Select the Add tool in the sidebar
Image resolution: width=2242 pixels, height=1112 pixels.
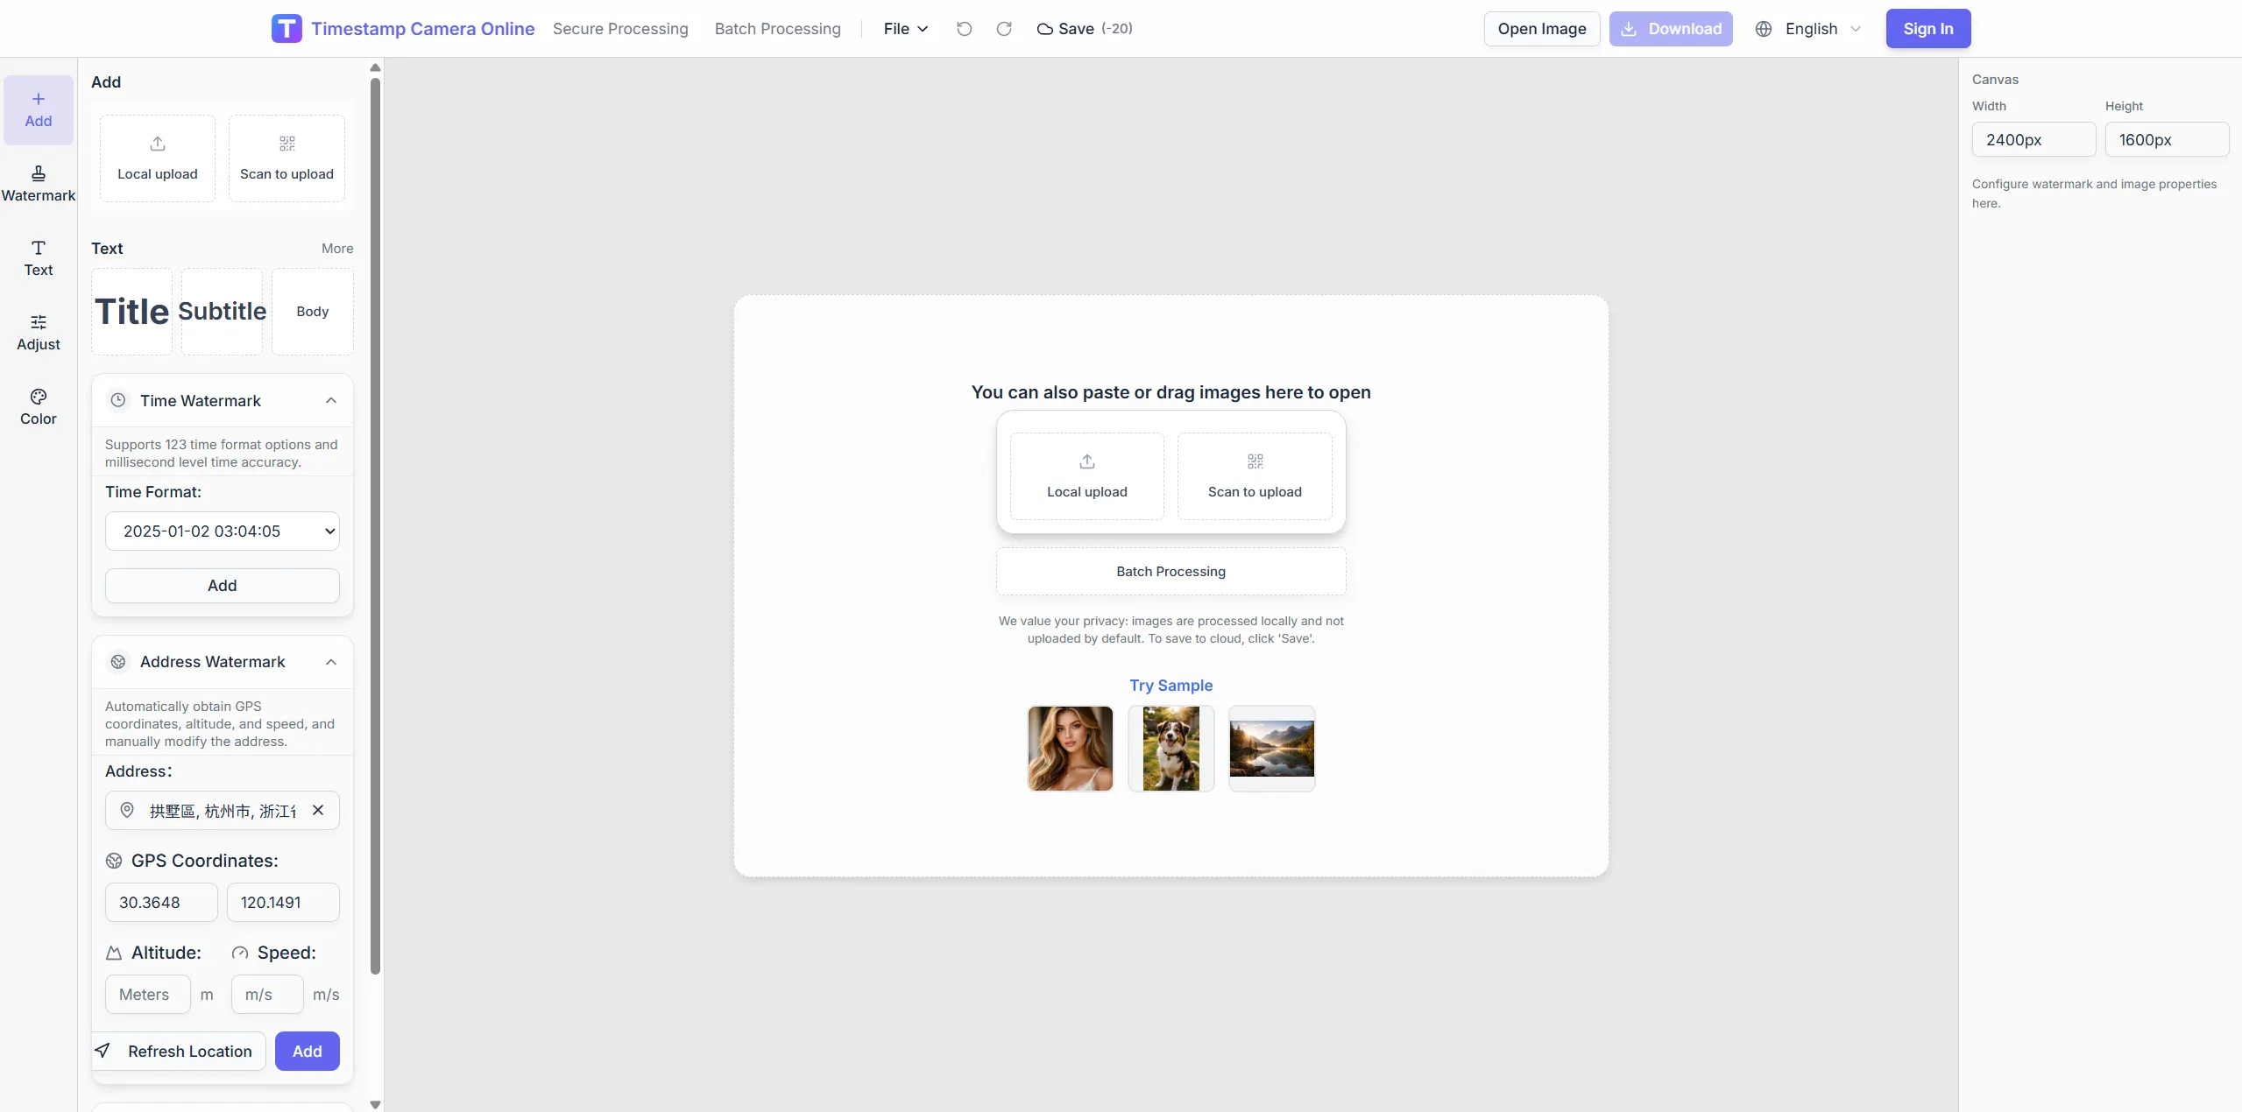(x=38, y=109)
